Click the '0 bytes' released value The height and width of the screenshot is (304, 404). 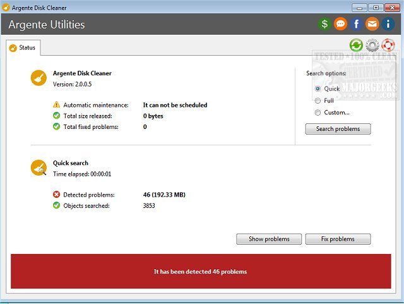153,116
